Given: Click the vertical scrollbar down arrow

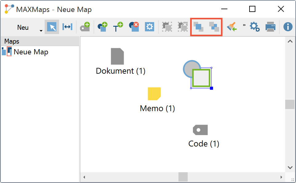Looking at the screenshot, I should coord(290,167).
